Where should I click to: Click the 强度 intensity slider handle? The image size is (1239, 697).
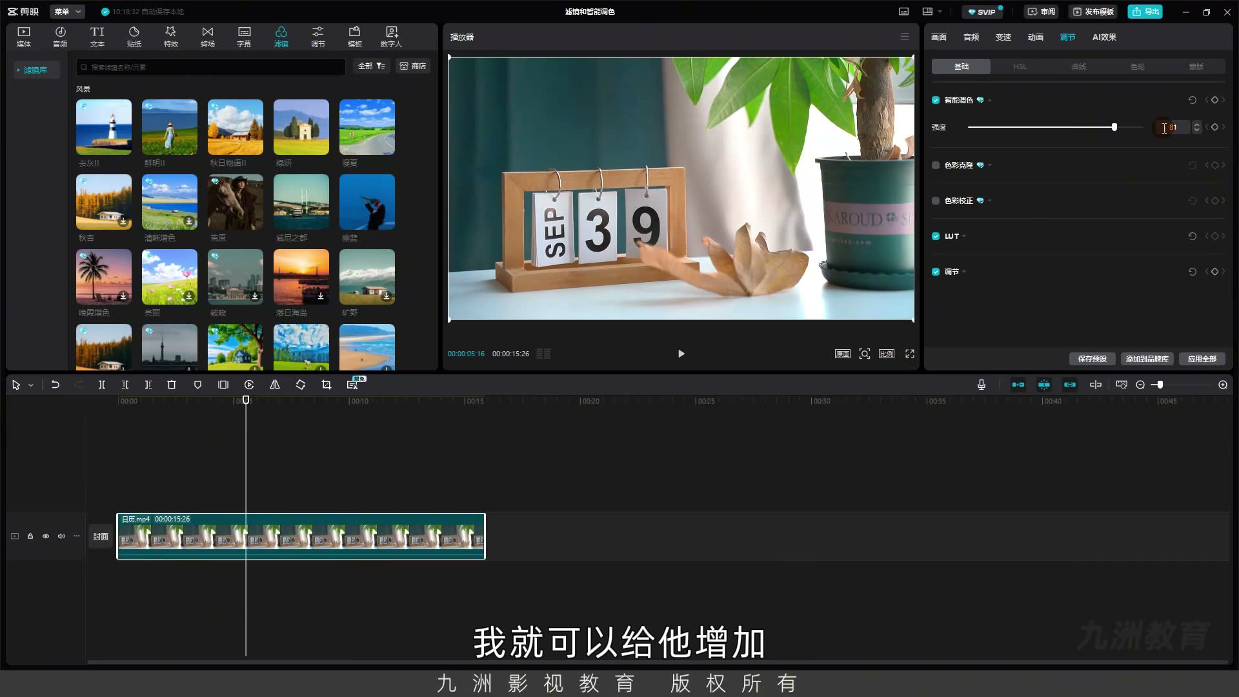pos(1114,127)
